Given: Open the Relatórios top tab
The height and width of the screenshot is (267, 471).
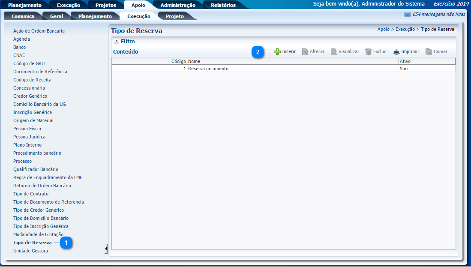Looking at the screenshot, I should pyautogui.click(x=223, y=5).
